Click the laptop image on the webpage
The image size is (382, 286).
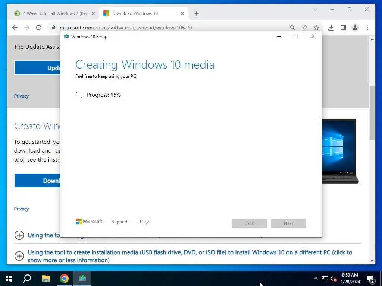tap(340, 151)
